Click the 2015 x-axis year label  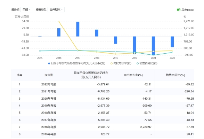tap(40, 58)
